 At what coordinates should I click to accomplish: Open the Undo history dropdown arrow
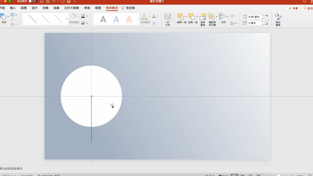[58, 1]
